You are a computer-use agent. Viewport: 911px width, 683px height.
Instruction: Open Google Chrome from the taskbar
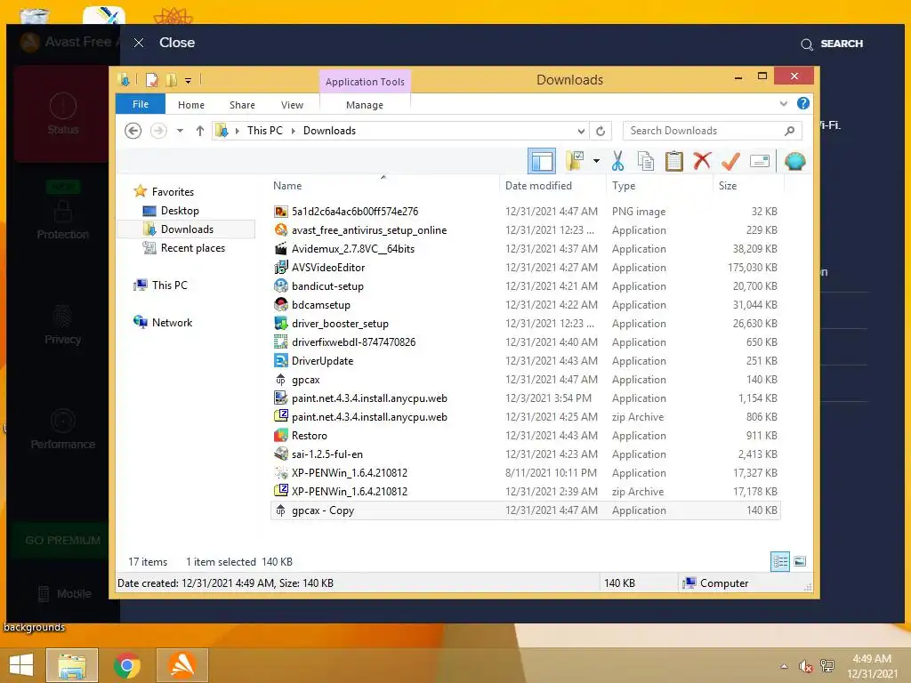tap(126, 665)
